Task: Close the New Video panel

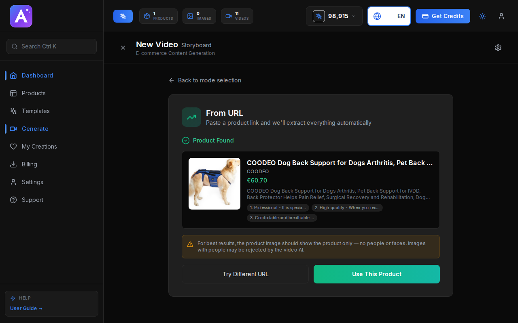Action: (x=123, y=48)
